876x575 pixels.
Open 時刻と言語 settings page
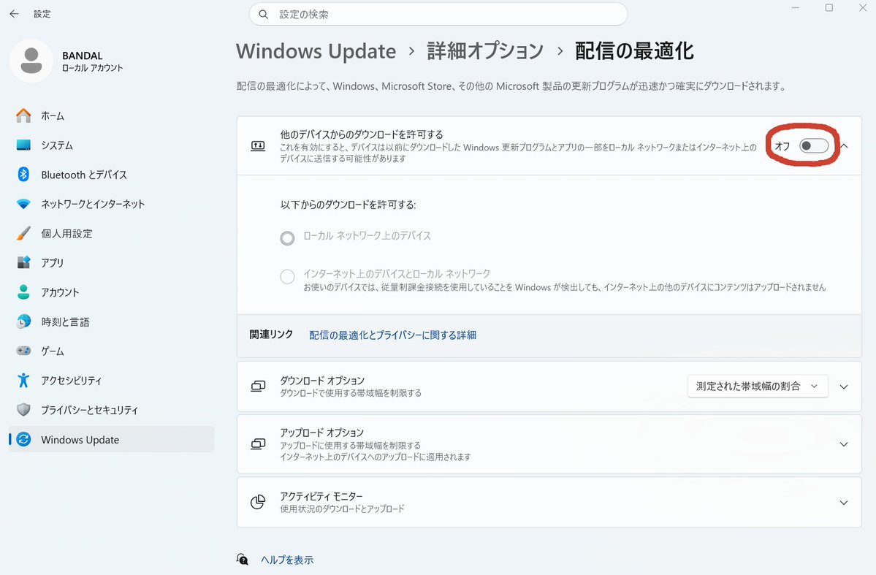pyautogui.click(x=111, y=321)
